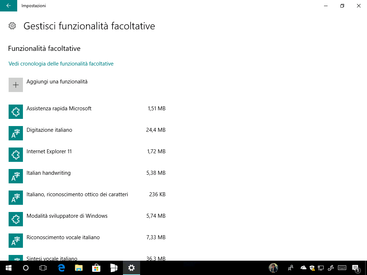Open Task View from the taskbar

click(43, 268)
